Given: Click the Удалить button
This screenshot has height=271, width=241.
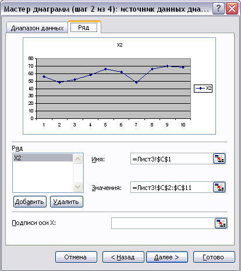Looking at the screenshot, I should tap(66, 202).
